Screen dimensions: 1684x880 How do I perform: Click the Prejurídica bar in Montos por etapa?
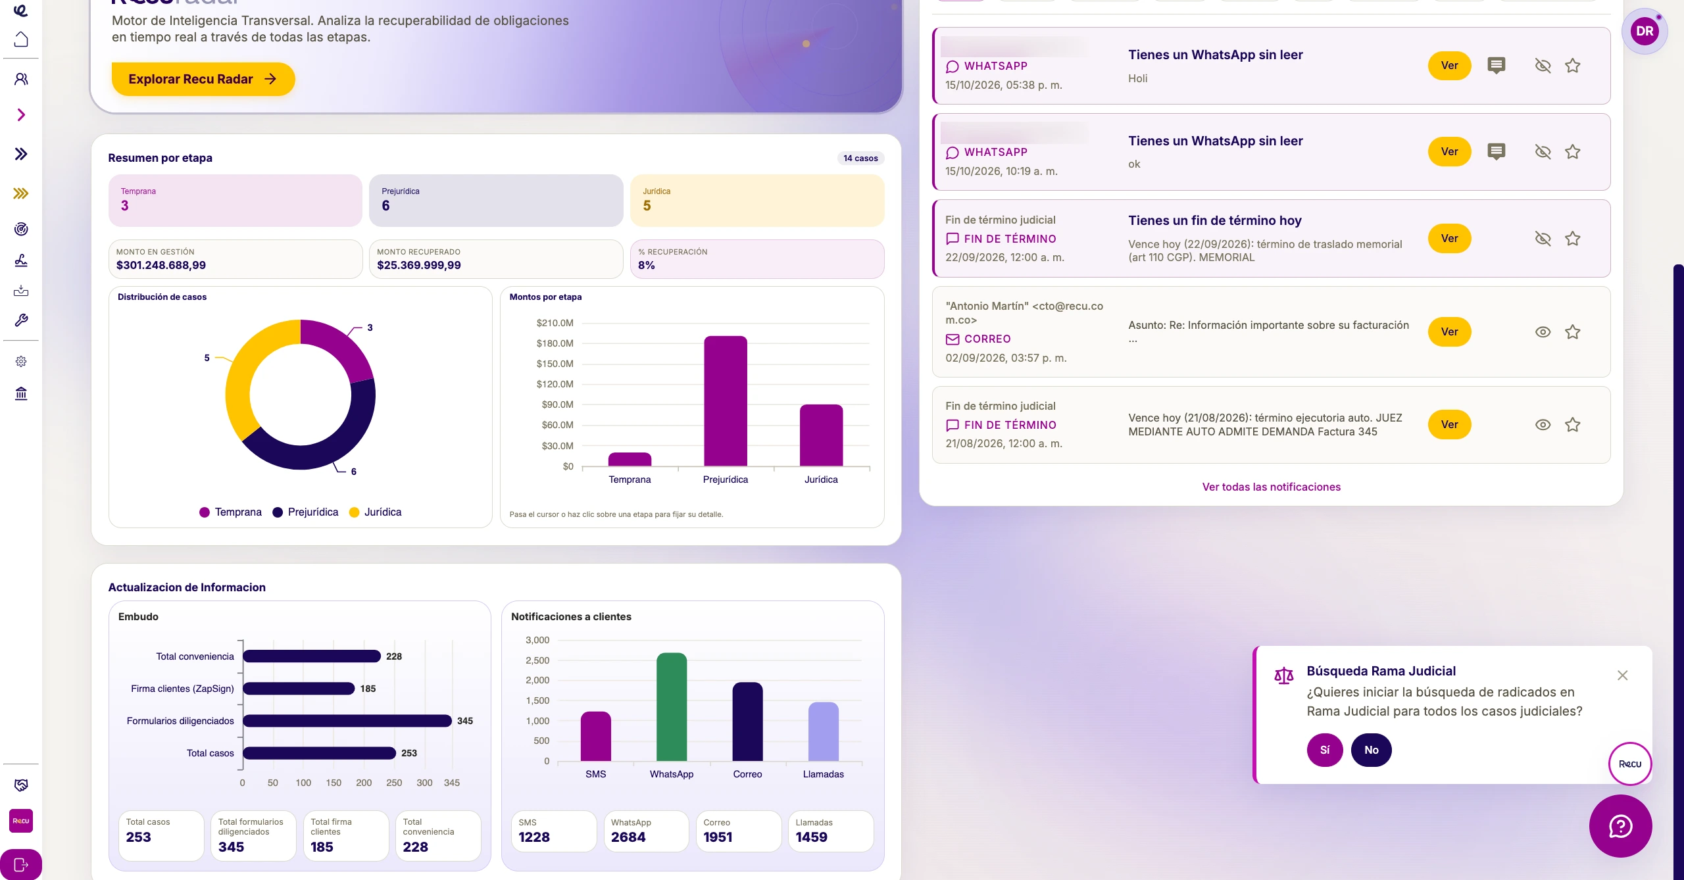coord(726,401)
